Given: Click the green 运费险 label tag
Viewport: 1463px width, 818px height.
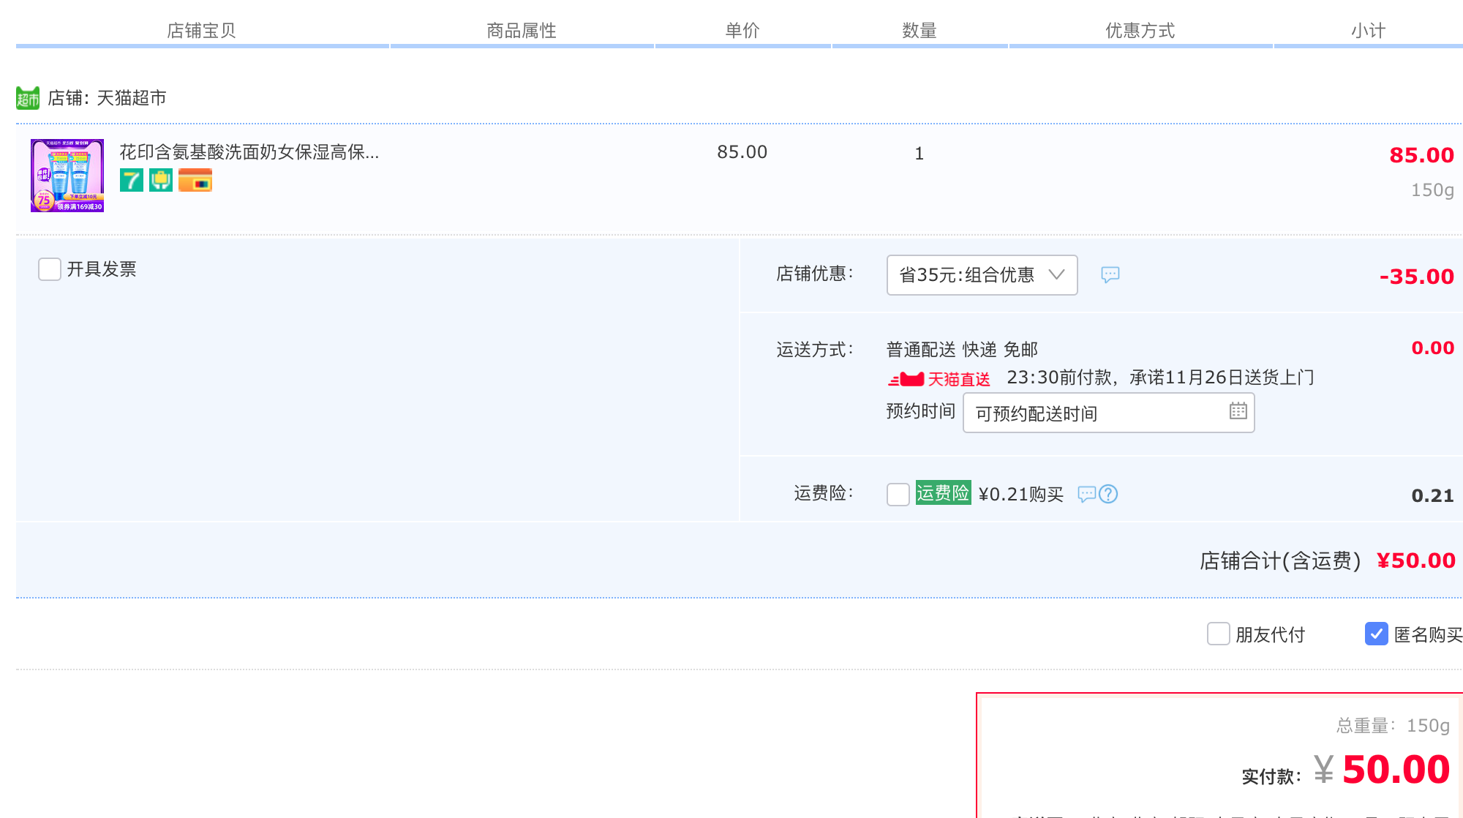Looking at the screenshot, I should click(944, 493).
